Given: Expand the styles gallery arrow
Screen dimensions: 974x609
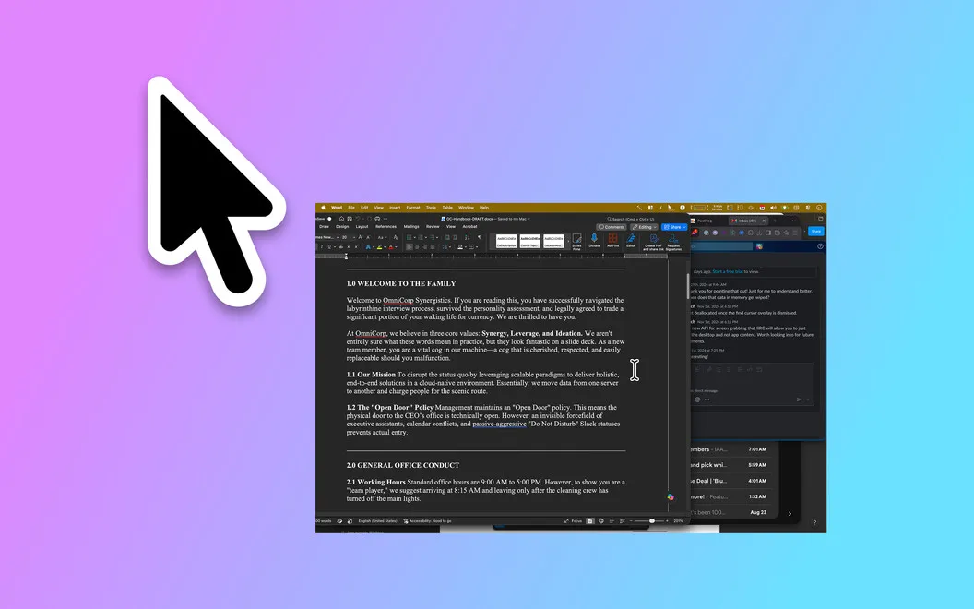Looking at the screenshot, I should pyautogui.click(x=567, y=241).
